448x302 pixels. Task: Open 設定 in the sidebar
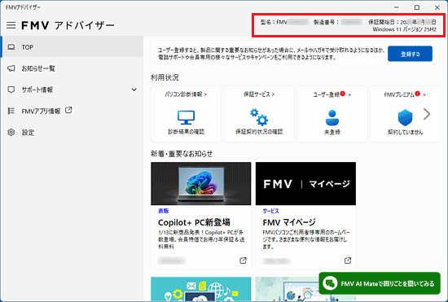(x=72, y=133)
